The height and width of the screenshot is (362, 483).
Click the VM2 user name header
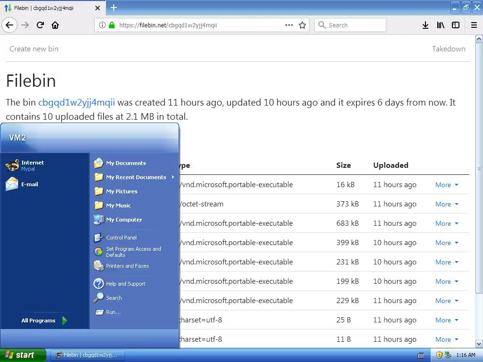[x=17, y=138]
